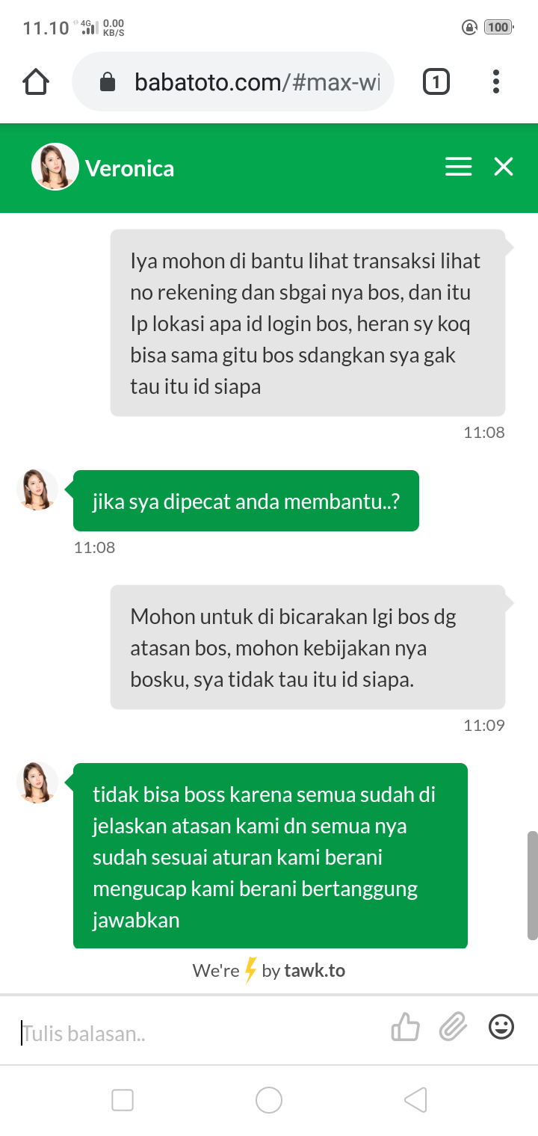Tap the Android home circle button
This screenshot has height=1136, width=538.
[x=269, y=1100]
